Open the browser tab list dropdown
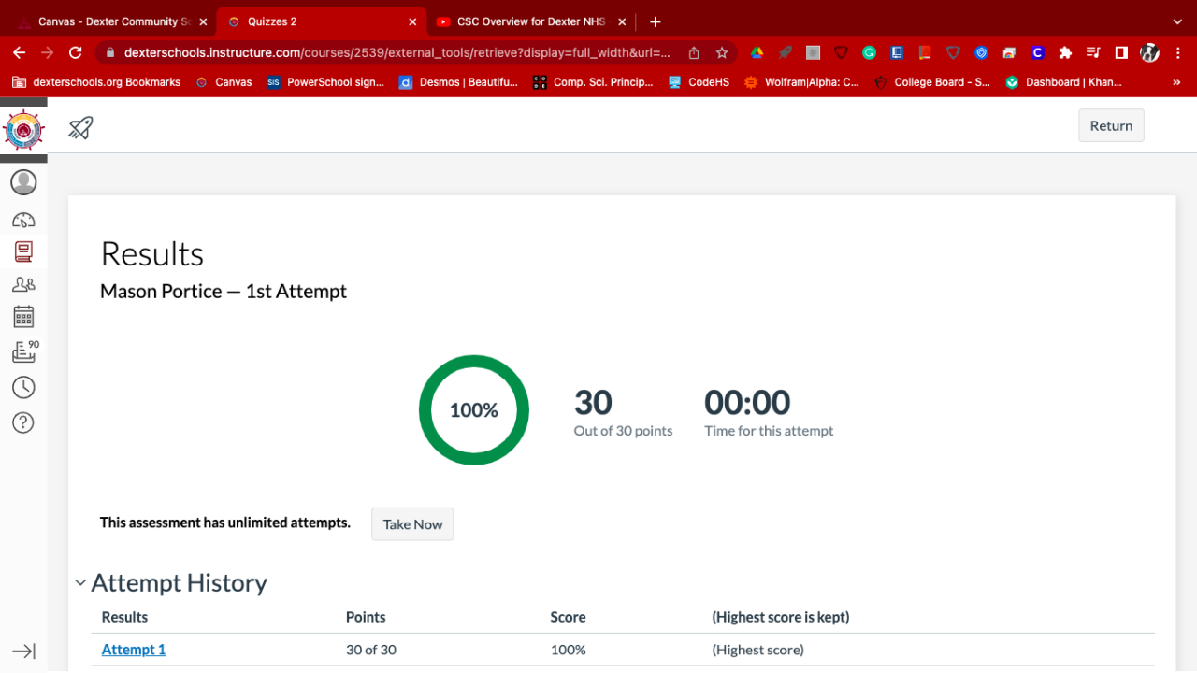This screenshot has height=673, width=1197. tap(1177, 21)
